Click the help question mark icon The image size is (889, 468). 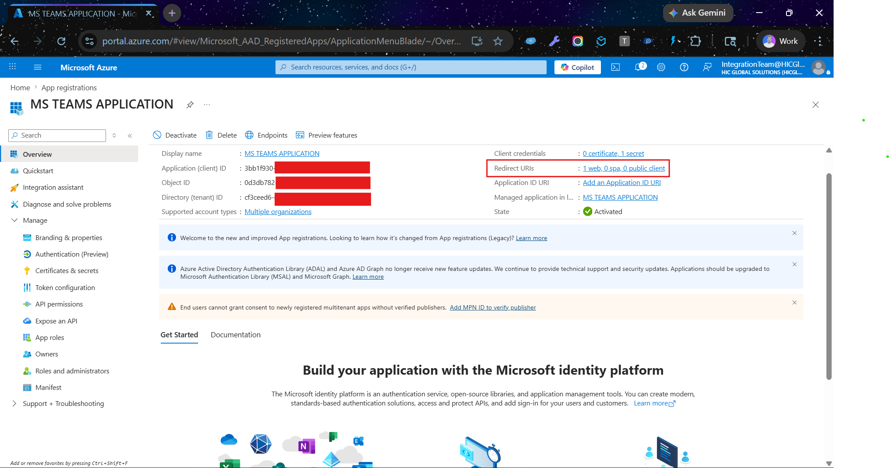point(684,67)
